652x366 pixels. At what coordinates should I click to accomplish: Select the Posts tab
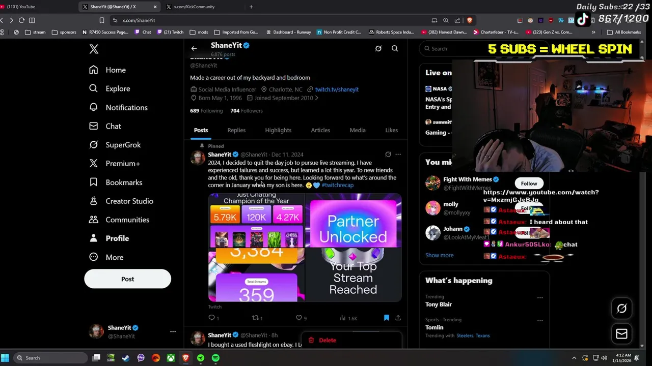pos(201,130)
